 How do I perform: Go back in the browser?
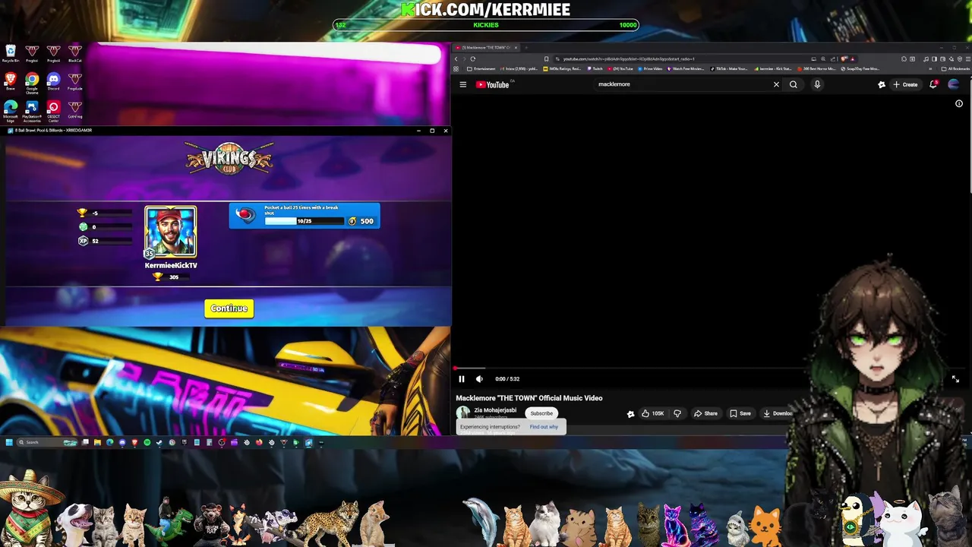point(456,58)
